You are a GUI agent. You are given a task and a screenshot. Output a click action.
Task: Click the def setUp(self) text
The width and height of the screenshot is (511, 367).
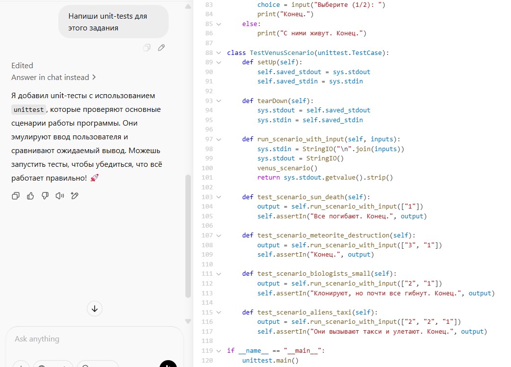[272, 62]
